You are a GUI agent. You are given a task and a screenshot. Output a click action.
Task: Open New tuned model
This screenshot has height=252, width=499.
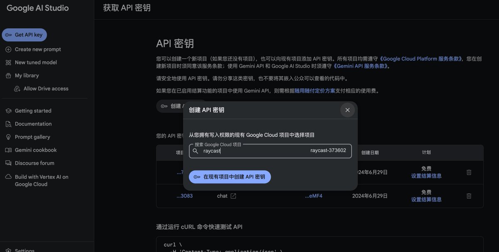(36, 63)
